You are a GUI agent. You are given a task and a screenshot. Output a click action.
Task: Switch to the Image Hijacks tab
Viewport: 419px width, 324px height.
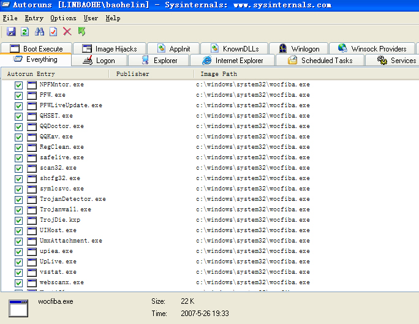[110, 48]
